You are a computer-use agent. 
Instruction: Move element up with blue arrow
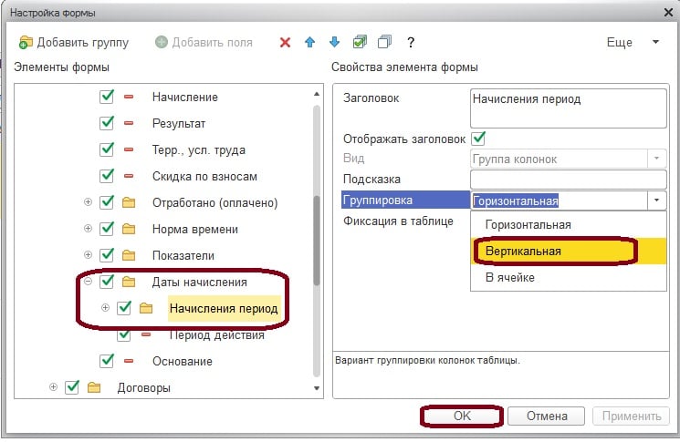[x=309, y=42]
